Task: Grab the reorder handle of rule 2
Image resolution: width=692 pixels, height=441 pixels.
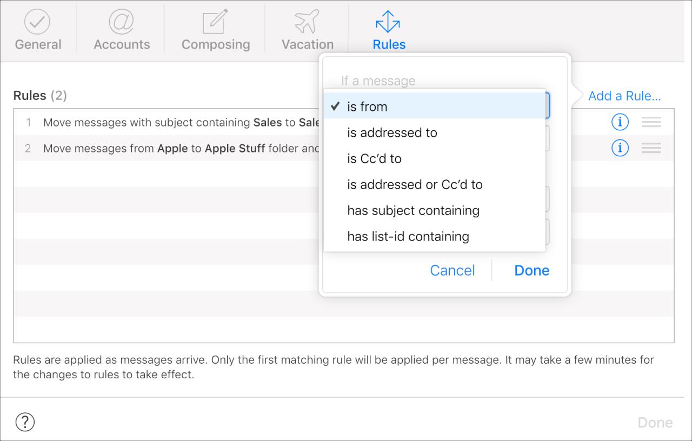Action: [x=651, y=148]
